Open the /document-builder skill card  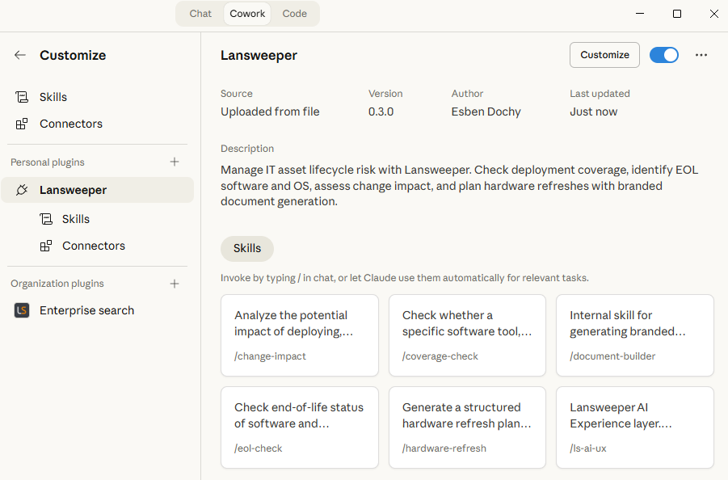[x=635, y=335]
